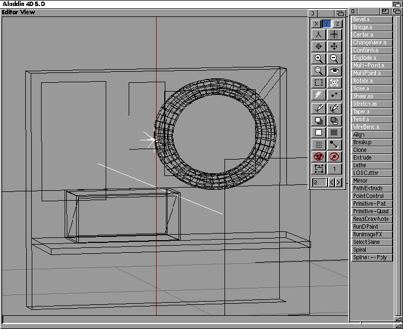
Task: Click the zoom in magnifier icon
Action: (318, 59)
